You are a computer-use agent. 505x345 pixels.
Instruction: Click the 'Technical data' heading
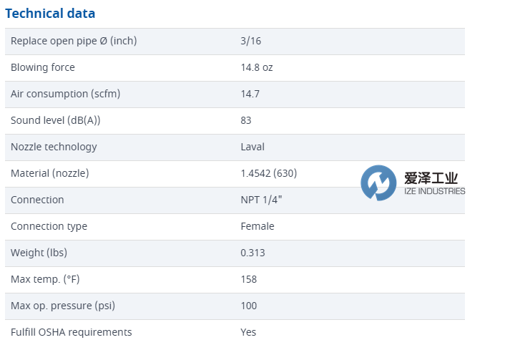(x=50, y=14)
